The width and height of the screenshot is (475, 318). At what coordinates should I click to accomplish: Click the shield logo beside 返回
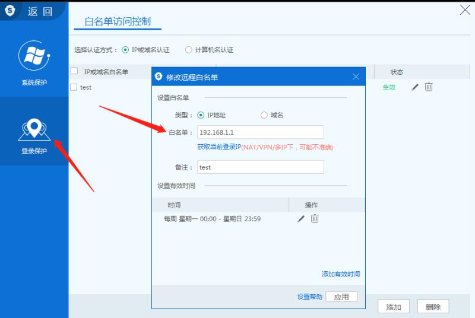tap(10, 11)
